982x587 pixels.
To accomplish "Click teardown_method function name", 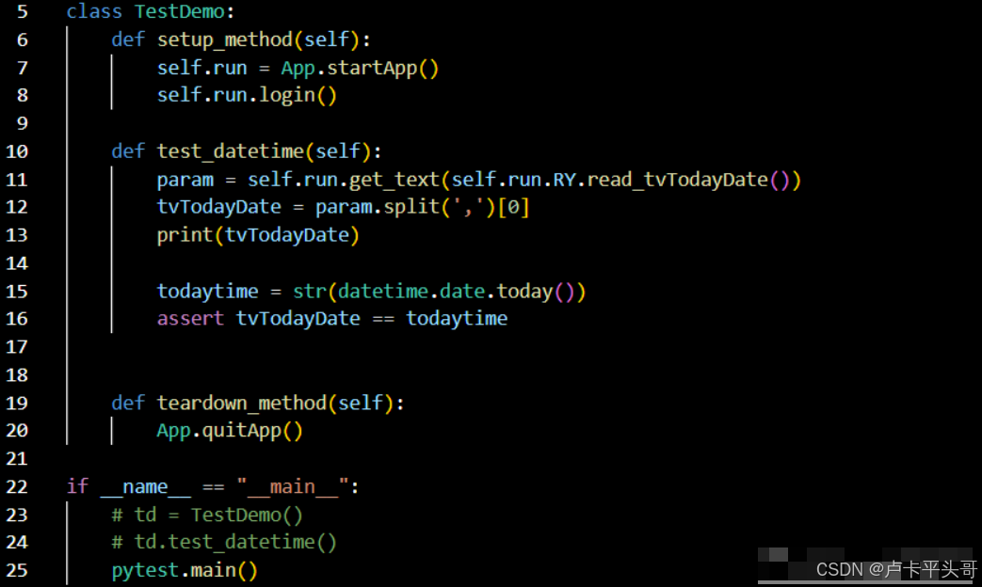I will tap(241, 403).
